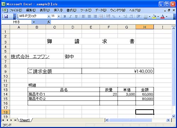
Task: Click the Excel workbook icon in menu bar
Action: point(5,10)
